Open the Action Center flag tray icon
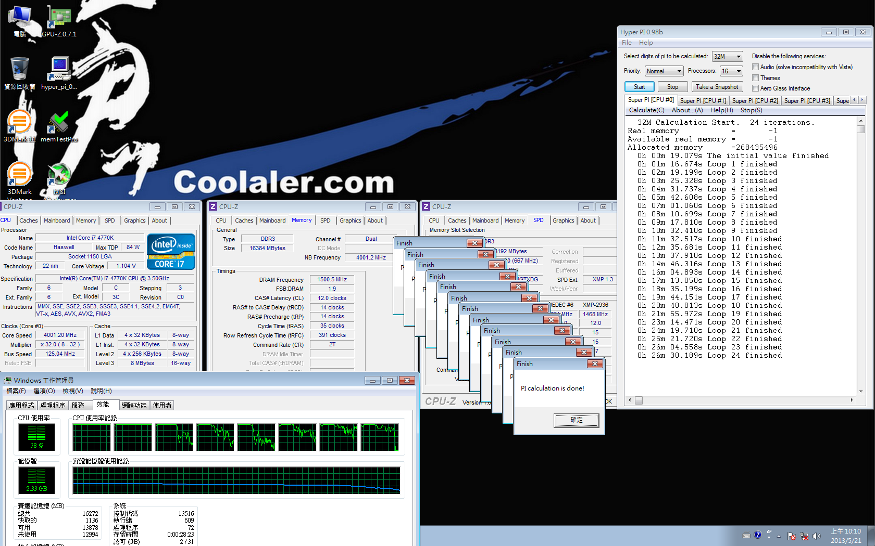 792,536
